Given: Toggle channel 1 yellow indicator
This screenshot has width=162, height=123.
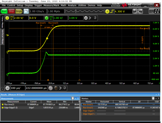Looking at the screenshot, I should [7, 18].
